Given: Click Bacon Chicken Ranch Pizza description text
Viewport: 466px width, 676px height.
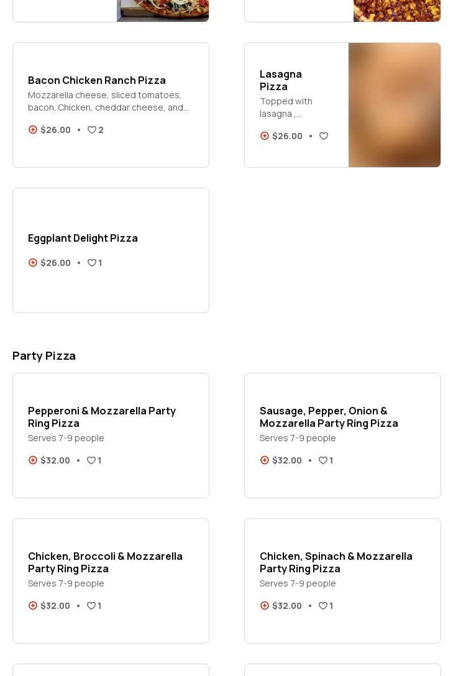Looking at the screenshot, I should (x=108, y=101).
